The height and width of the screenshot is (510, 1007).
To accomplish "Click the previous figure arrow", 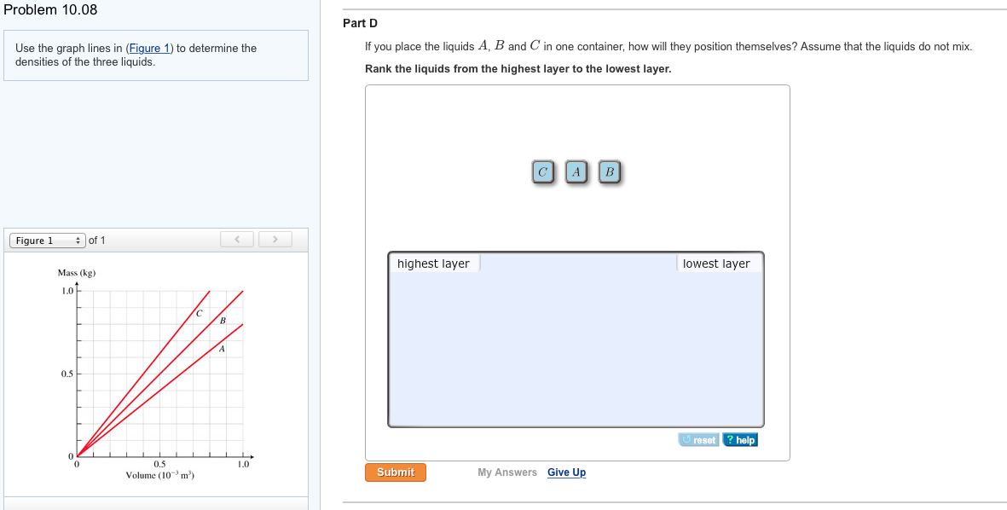I will 237,239.
